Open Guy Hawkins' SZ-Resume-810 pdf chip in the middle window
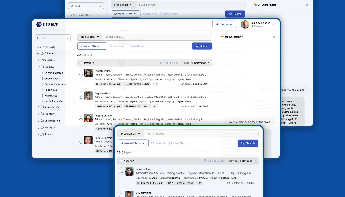Viewport: 345px width, 197px height. pos(108,106)
